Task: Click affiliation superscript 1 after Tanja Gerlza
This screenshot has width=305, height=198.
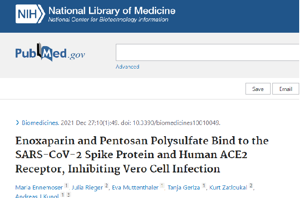Action: click(203, 185)
